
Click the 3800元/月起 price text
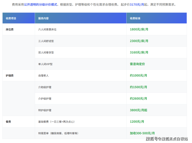(138, 110)
